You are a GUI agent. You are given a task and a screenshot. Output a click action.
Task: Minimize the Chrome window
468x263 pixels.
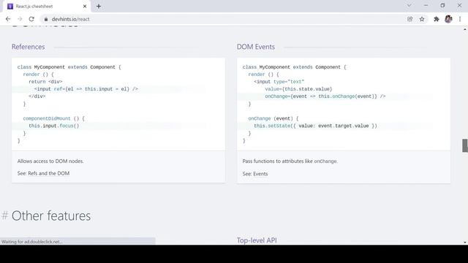click(x=426, y=5)
